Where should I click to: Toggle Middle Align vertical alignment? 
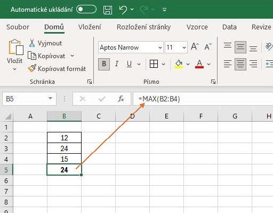240,48
